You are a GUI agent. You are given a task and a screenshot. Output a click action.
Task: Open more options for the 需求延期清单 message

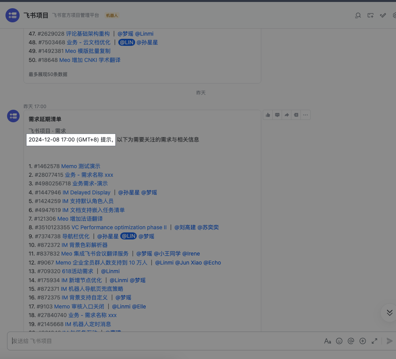(x=306, y=115)
